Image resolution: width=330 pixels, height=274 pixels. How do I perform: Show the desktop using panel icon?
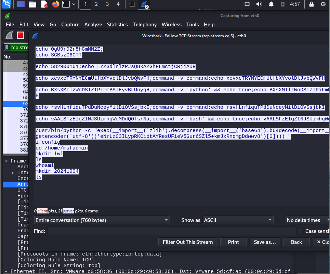(21, 4)
